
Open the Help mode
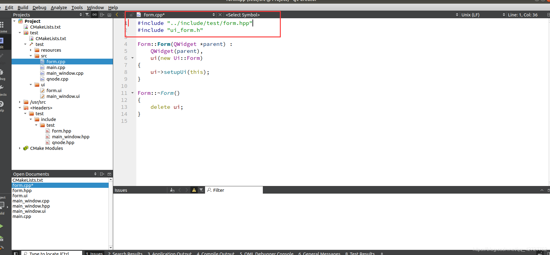click(x=3, y=106)
